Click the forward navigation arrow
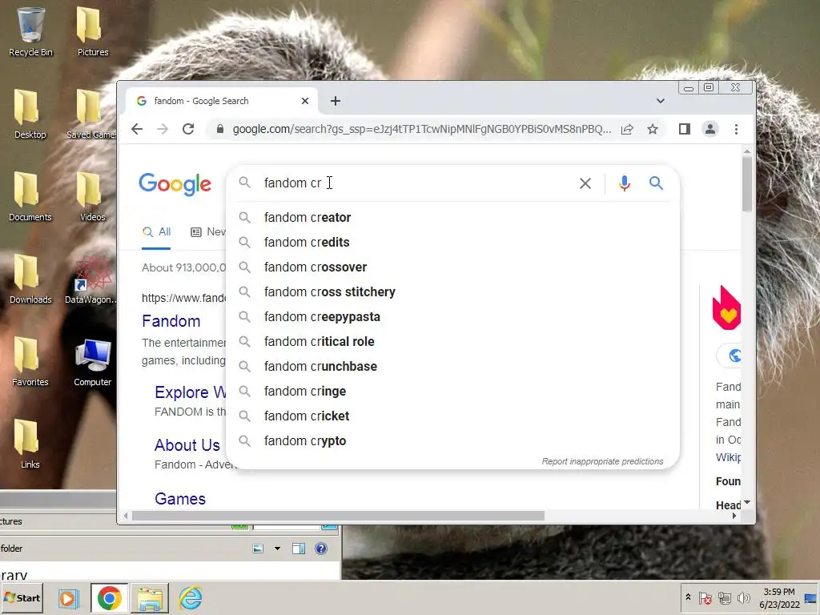 point(163,129)
